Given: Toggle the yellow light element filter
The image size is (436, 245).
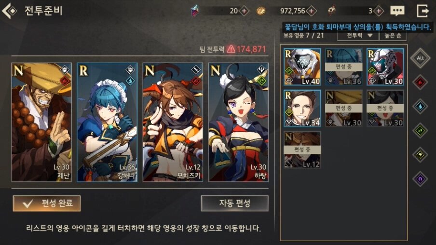Looking at the screenshot, I should point(420,155).
